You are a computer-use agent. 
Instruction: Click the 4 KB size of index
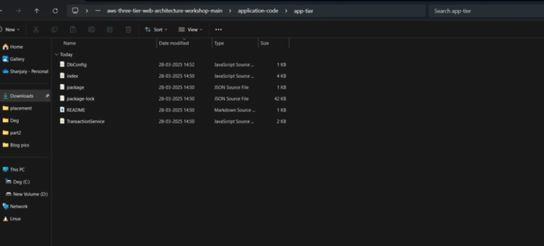point(281,76)
